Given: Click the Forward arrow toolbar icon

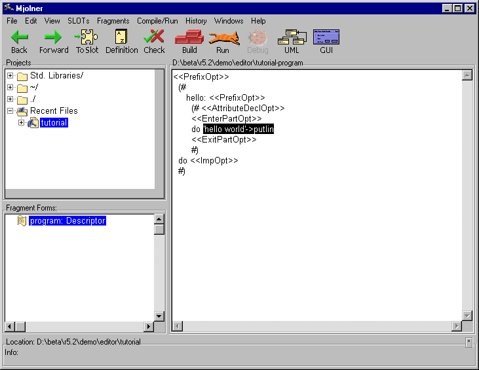Looking at the screenshot, I should click(53, 37).
